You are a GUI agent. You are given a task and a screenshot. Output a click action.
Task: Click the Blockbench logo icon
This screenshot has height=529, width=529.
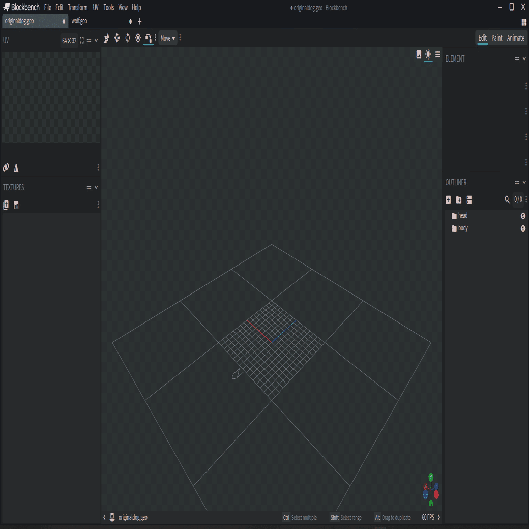(7, 7)
